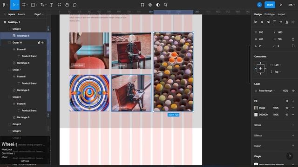
Task: Click the Edit object icon in top center toolbar
Action: tap(142, 5)
